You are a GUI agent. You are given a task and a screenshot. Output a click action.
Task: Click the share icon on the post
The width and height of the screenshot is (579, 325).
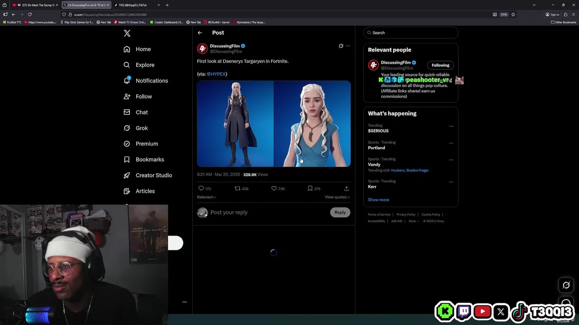pyautogui.click(x=346, y=189)
